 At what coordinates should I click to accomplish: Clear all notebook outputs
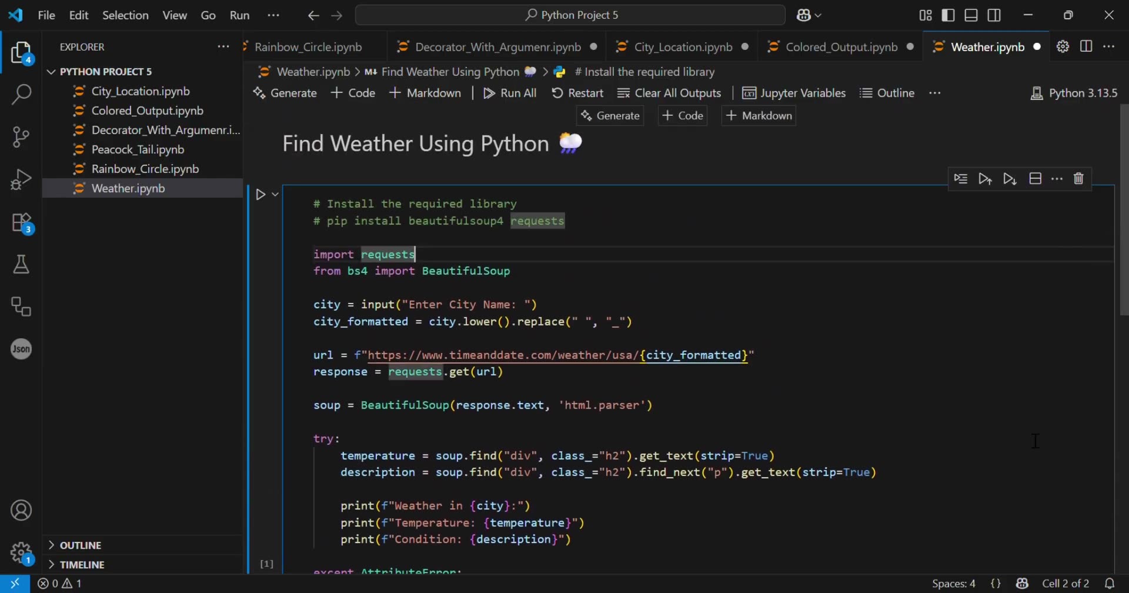click(670, 93)
